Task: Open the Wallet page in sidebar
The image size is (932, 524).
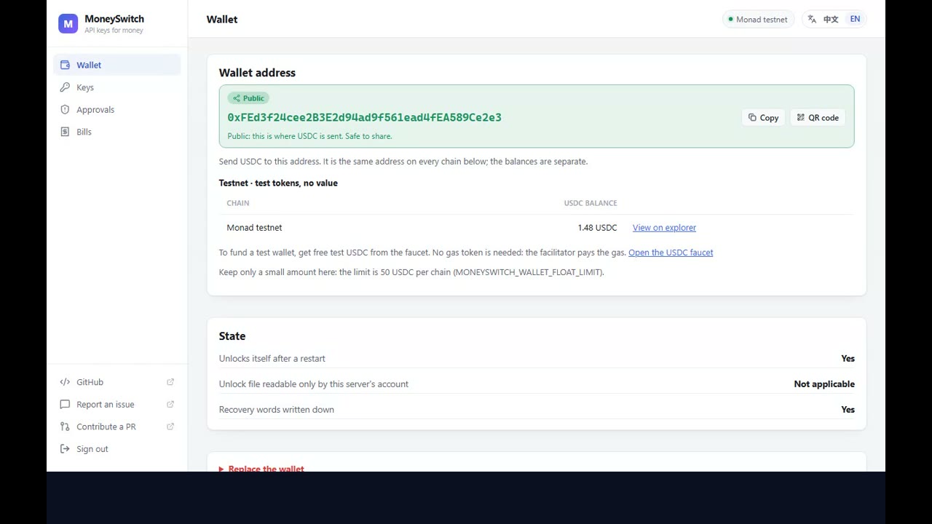Action: (x=116, y=65)
